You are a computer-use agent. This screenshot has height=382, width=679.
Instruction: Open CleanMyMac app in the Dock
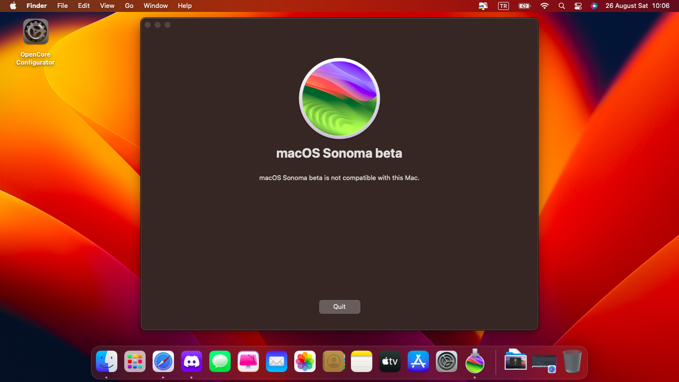click(x=248, y=362)
